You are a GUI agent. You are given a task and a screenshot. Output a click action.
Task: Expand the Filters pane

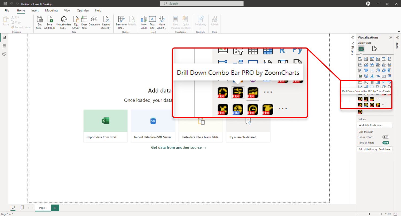353,37
